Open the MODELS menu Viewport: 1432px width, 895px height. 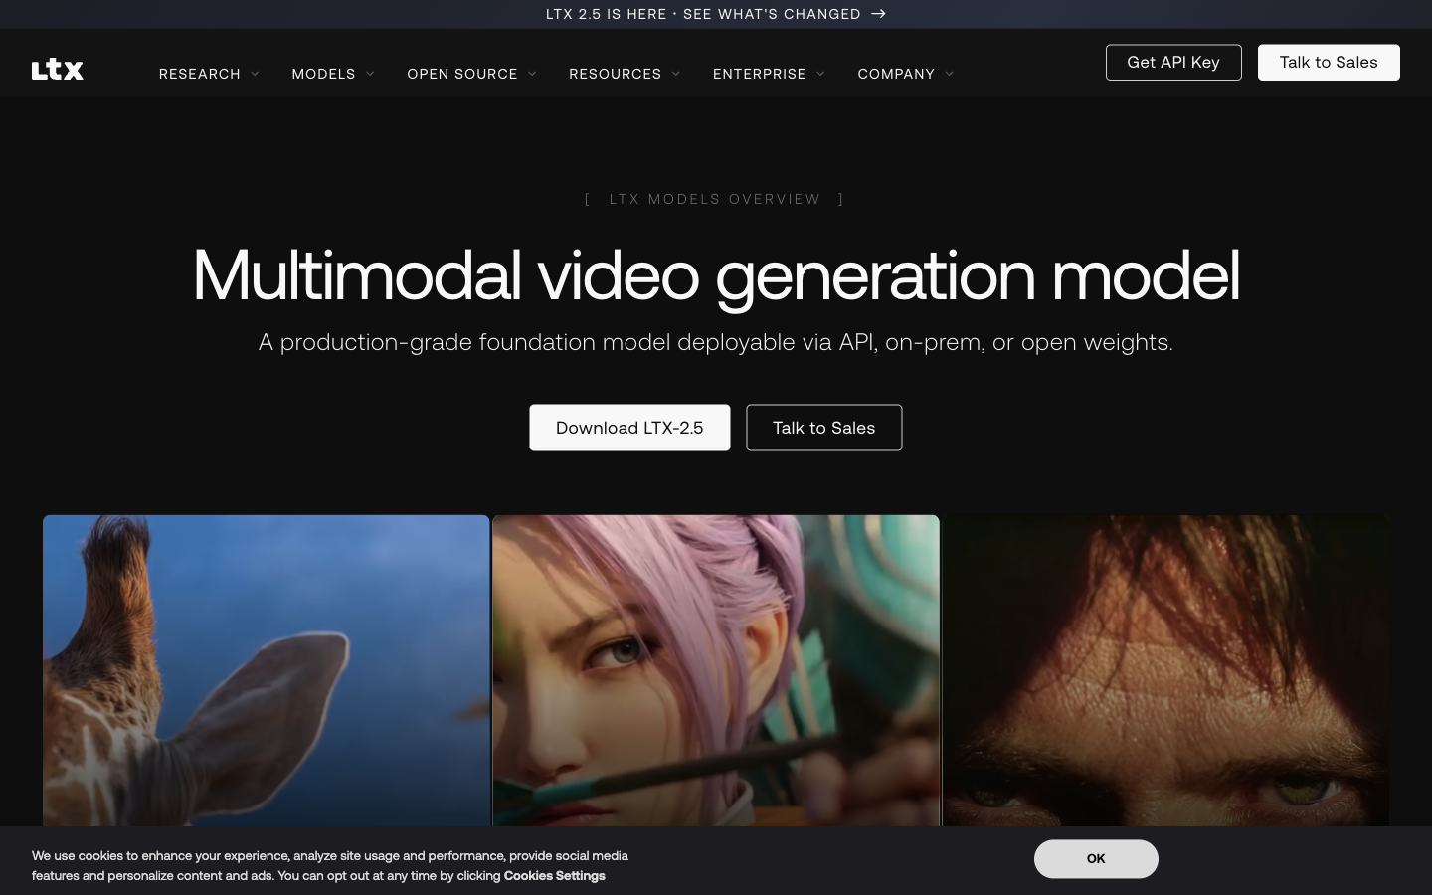pyautogui.click(x=323, y=74)
